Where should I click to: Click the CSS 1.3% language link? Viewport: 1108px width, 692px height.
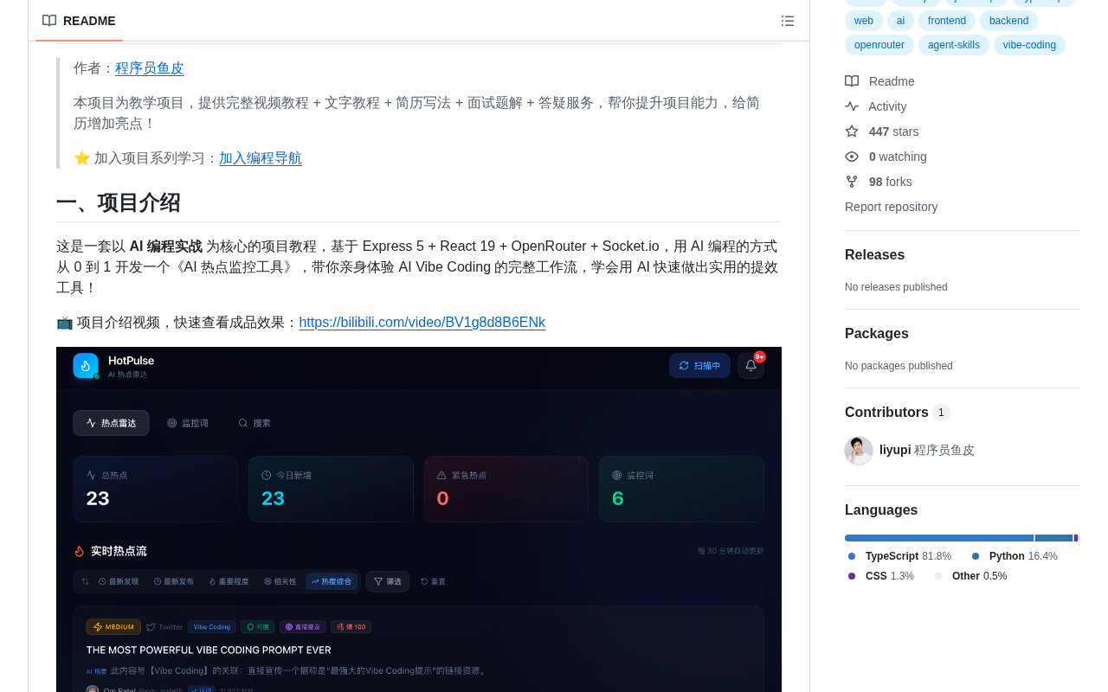(881, 576)
